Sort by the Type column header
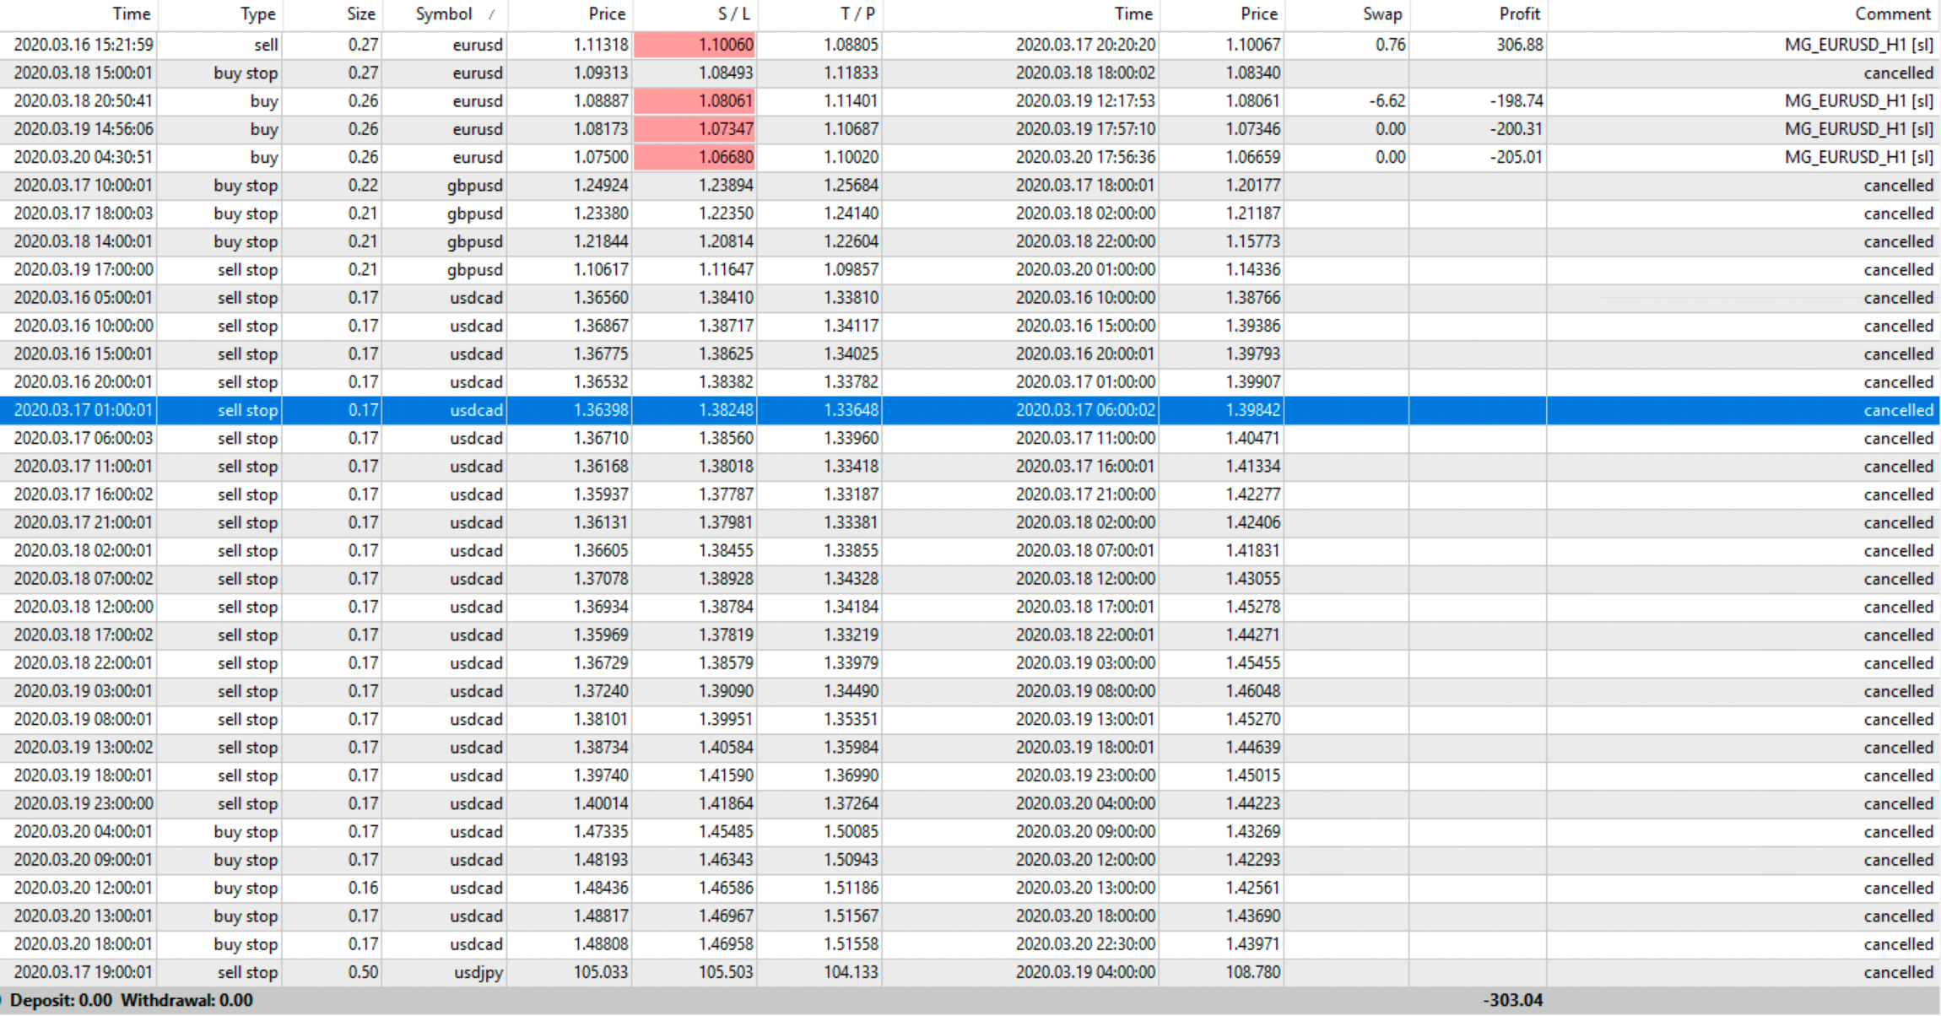The image size is (1941, 1016). [x=257, y=14]
